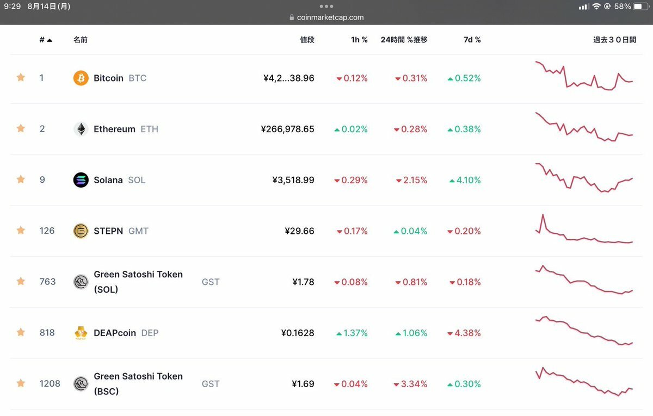The height and width of the screenshot is (416, 653).
Task: Sort by the 1h % column header
Action: click(x=359, y=40)
